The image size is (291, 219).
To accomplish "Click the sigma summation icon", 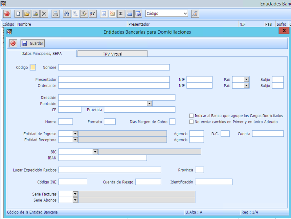I will [x=121, y=14].
